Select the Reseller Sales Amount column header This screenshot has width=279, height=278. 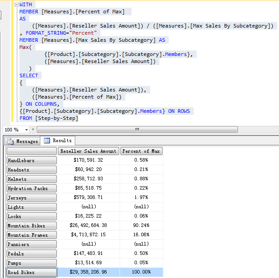pyautogui.click(x=89, y=151)
